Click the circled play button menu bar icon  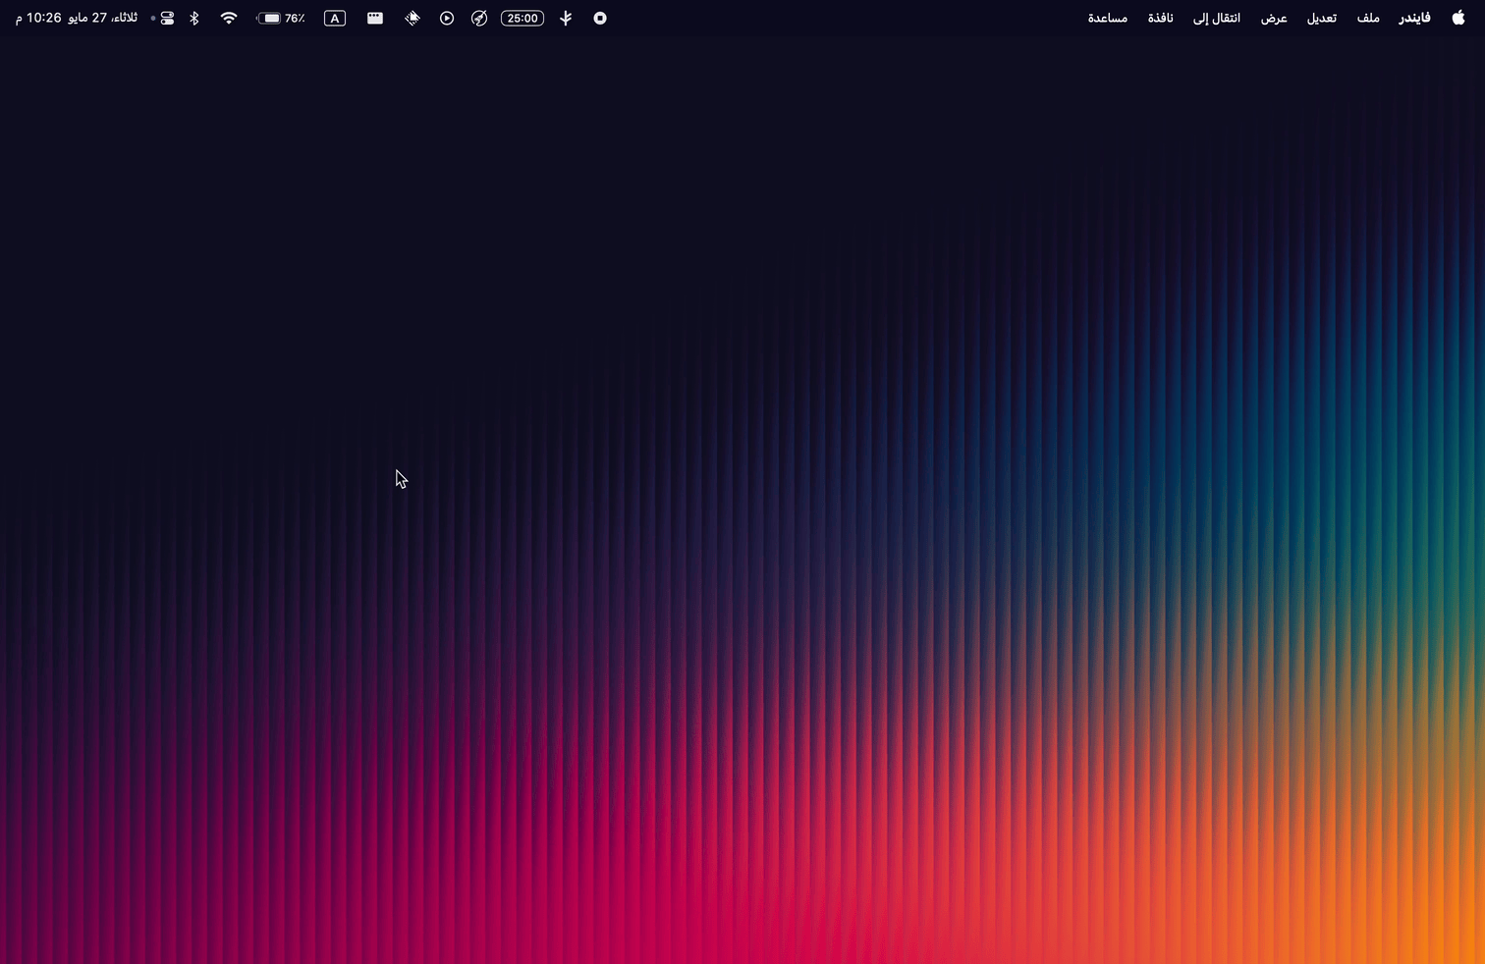(x=447, y=18)
